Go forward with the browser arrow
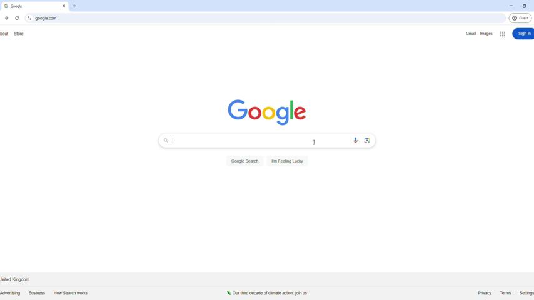The image size is (534, 300). (x=6, y=18)
